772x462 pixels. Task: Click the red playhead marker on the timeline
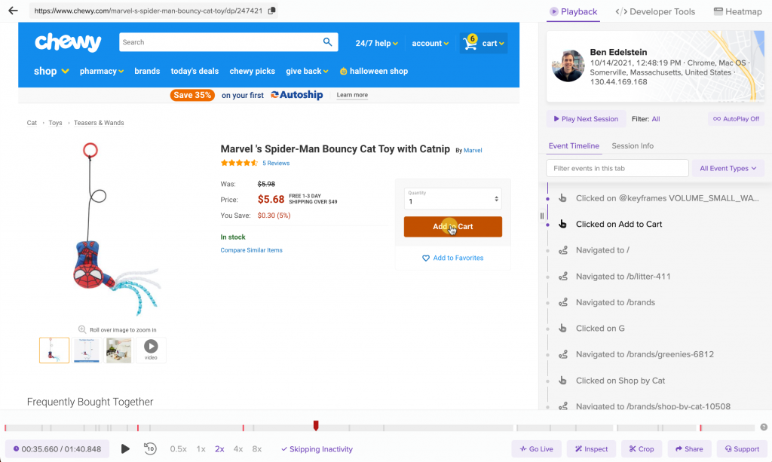pyautogui.click(x=316, y=426)
